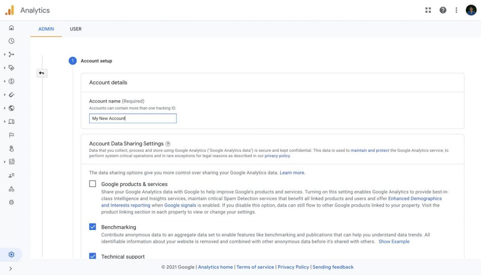The width and height of the screenshot is (481, 275).
Task: Expand the sidebar with the bottom chevron
Action: point(11,268)
